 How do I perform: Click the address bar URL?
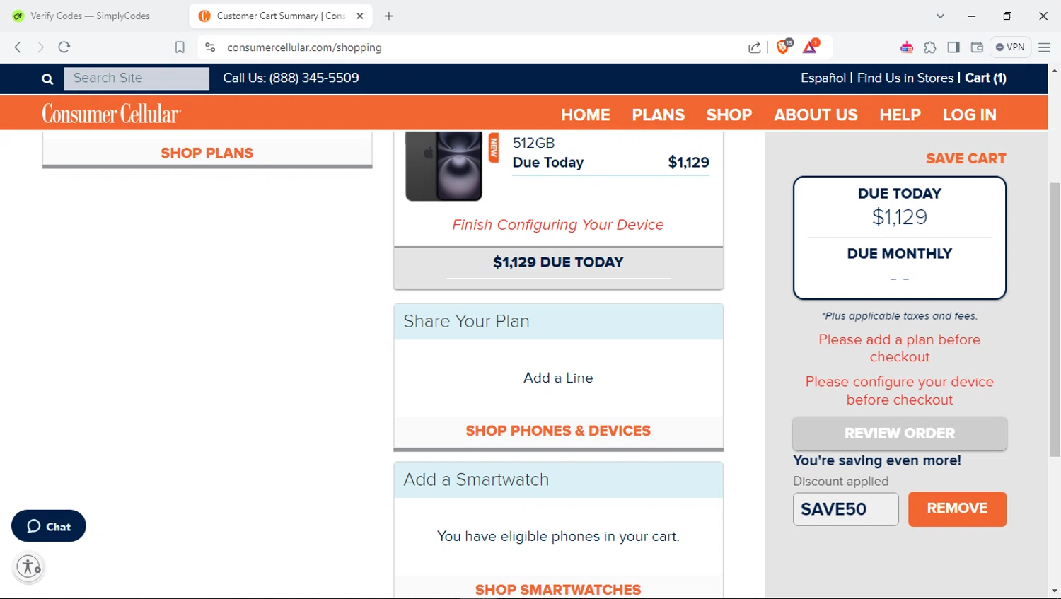coord(304,47)
